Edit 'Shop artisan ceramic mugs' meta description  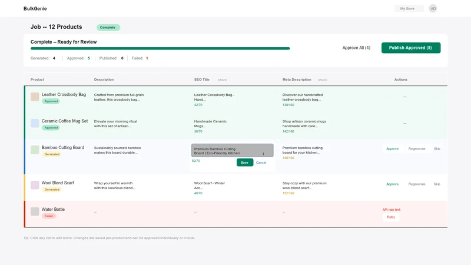(x=304, y=124)
